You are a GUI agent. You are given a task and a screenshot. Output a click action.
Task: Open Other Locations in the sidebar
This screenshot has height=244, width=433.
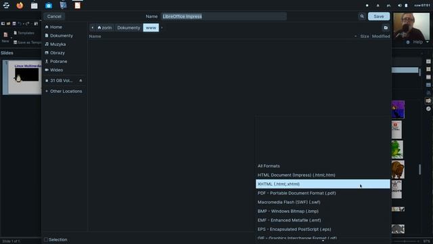tap(64, 91)
